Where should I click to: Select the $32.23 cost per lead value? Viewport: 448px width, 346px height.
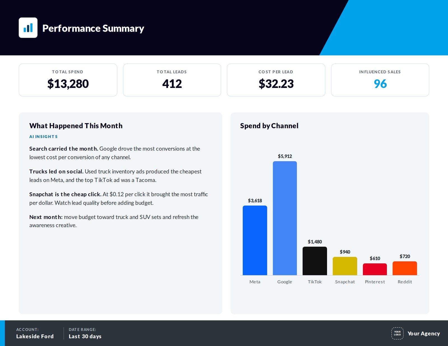tap(276, 84)
